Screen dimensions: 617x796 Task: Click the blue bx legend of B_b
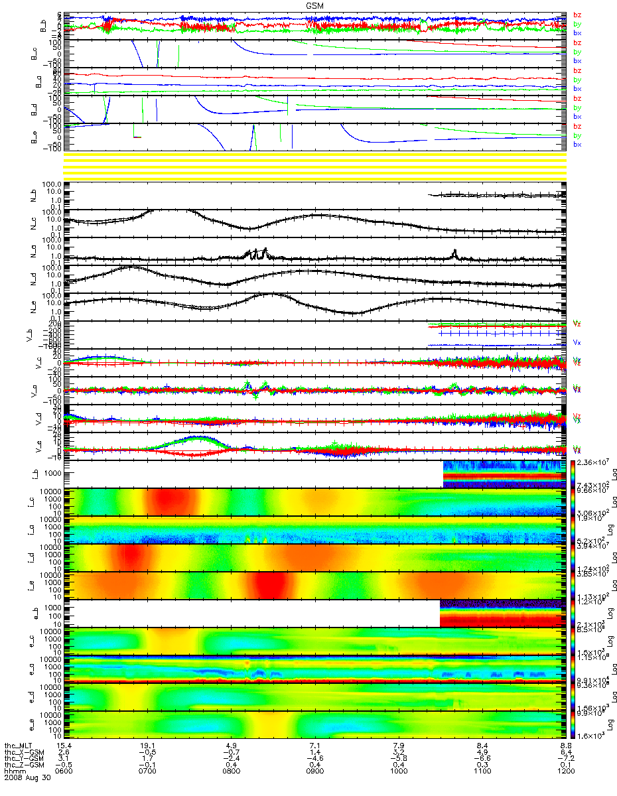[577, 33]
